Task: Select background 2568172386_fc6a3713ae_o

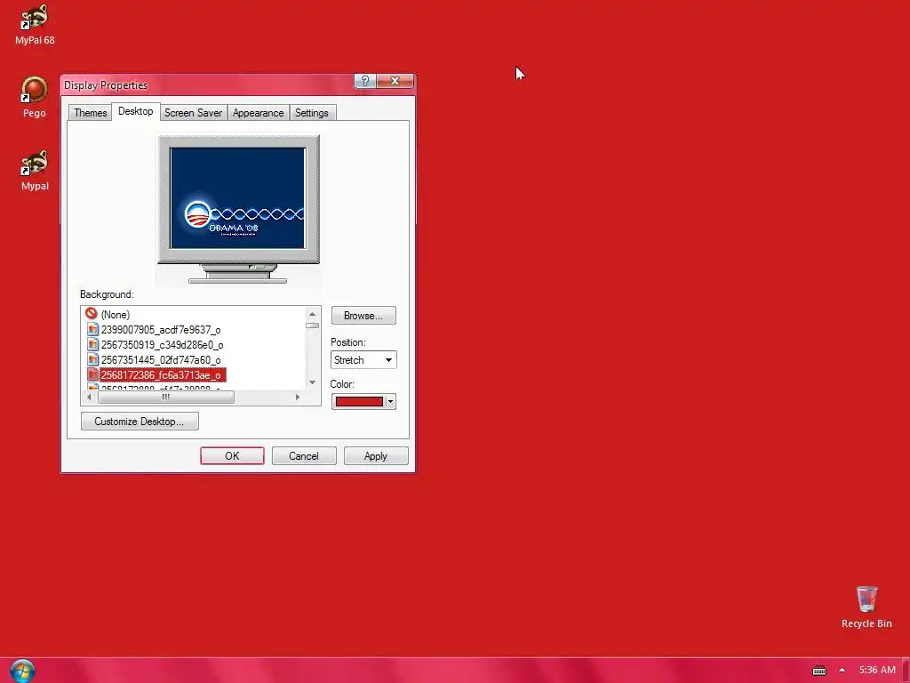Action: click(162, 374)
